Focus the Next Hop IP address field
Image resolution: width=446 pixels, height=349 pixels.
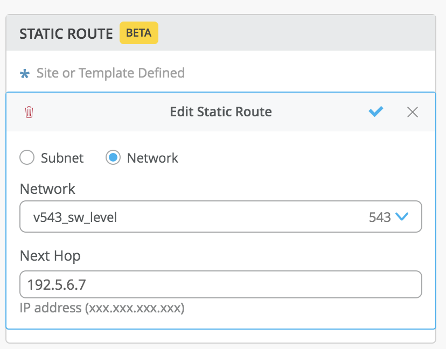220,284
